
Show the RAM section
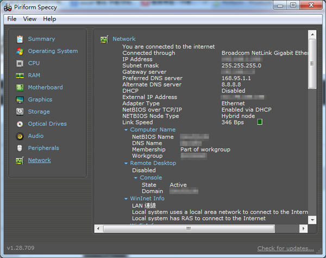click(x=34, y=75)
